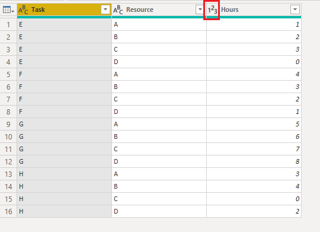The height and width of the screenshot is (232, 320).
Task: Click Hours value 0 in row 4
Action: (254, 62)
